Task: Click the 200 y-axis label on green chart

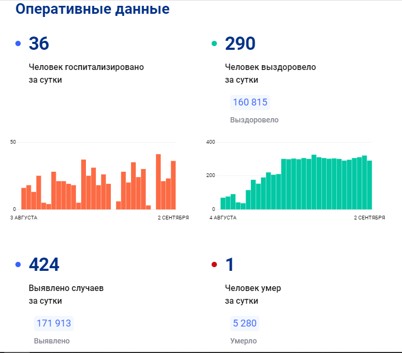Action: click(x=211, y=175)
